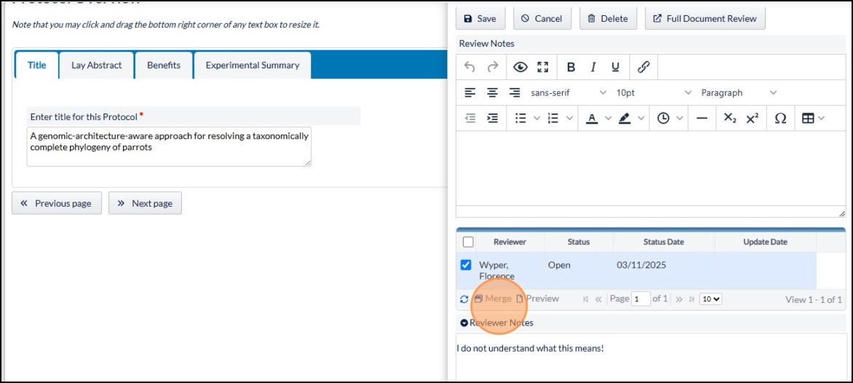The image size is (853, 383).
Task: Sort by the Reviewer column header
Action: pos(510,242)
